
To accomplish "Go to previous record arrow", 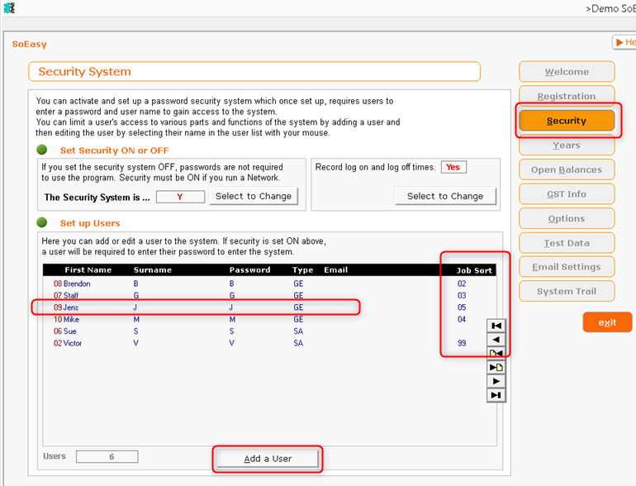I will point(496,340).
